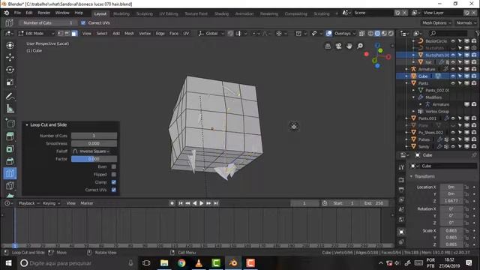Open the Object properties tab
Image resolution: width=480 pixels, height=270 pixels.
coord(401,232)
